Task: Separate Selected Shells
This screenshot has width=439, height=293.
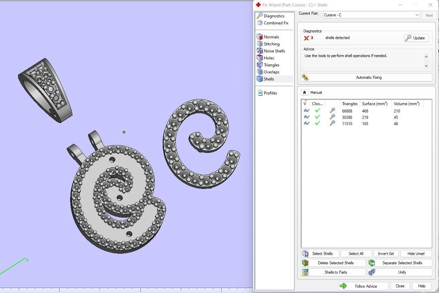Action: (400, 263)
